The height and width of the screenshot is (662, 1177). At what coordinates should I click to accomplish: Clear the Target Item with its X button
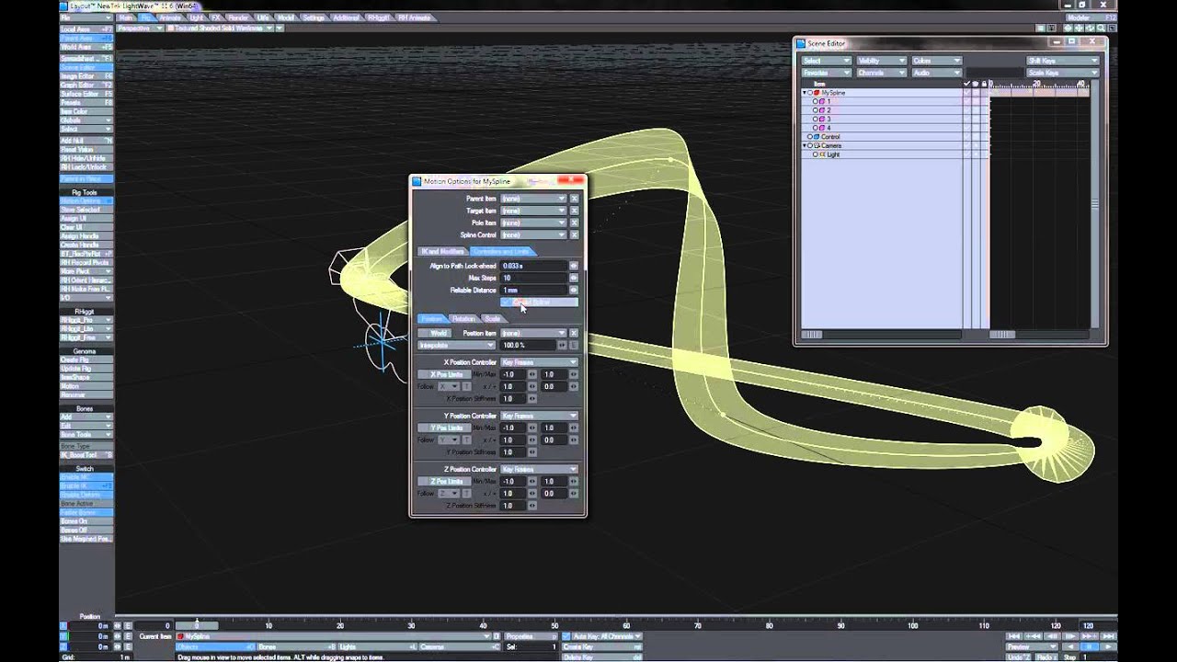(574, 211)
